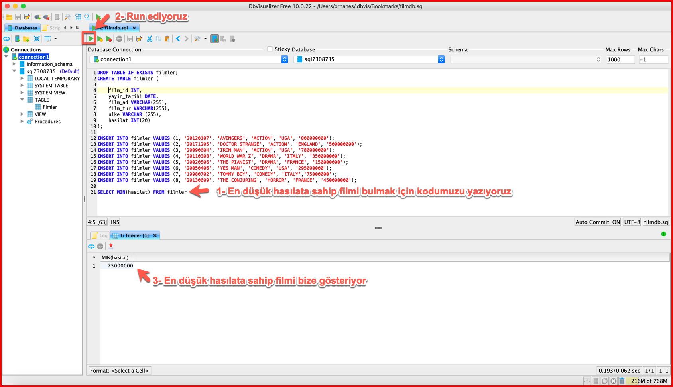
Task: Click the Max Rows input field
Action: 620,59
